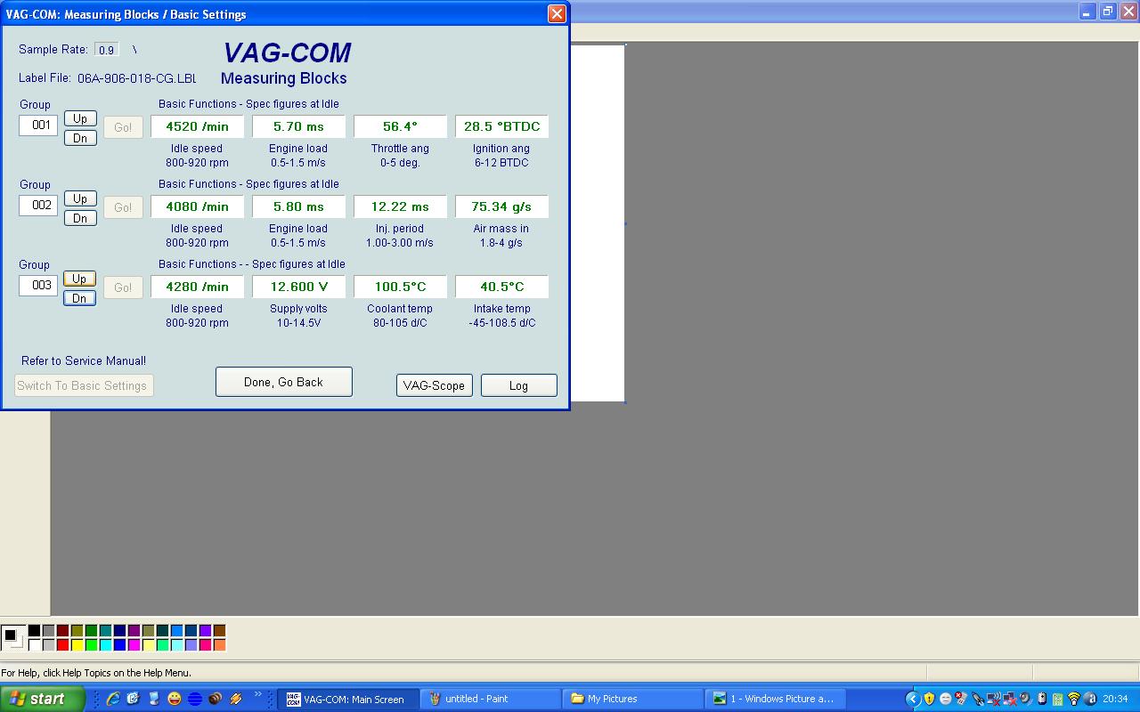The image size is (1140, 712).
Task: Click the Group 002 number field
Action: click(x=38, y=205)
